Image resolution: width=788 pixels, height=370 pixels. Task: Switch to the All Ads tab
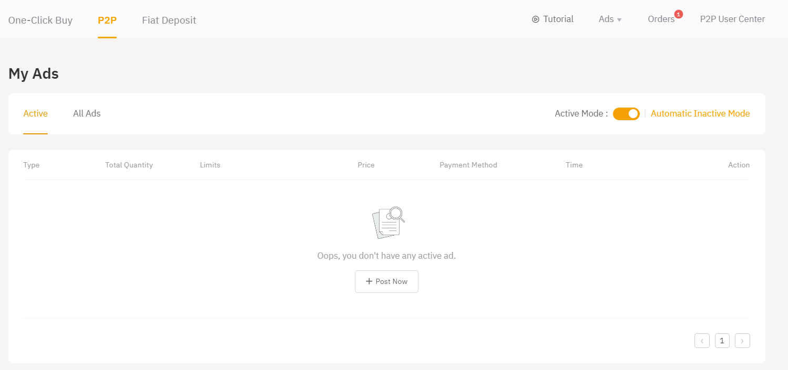(87, 113)
